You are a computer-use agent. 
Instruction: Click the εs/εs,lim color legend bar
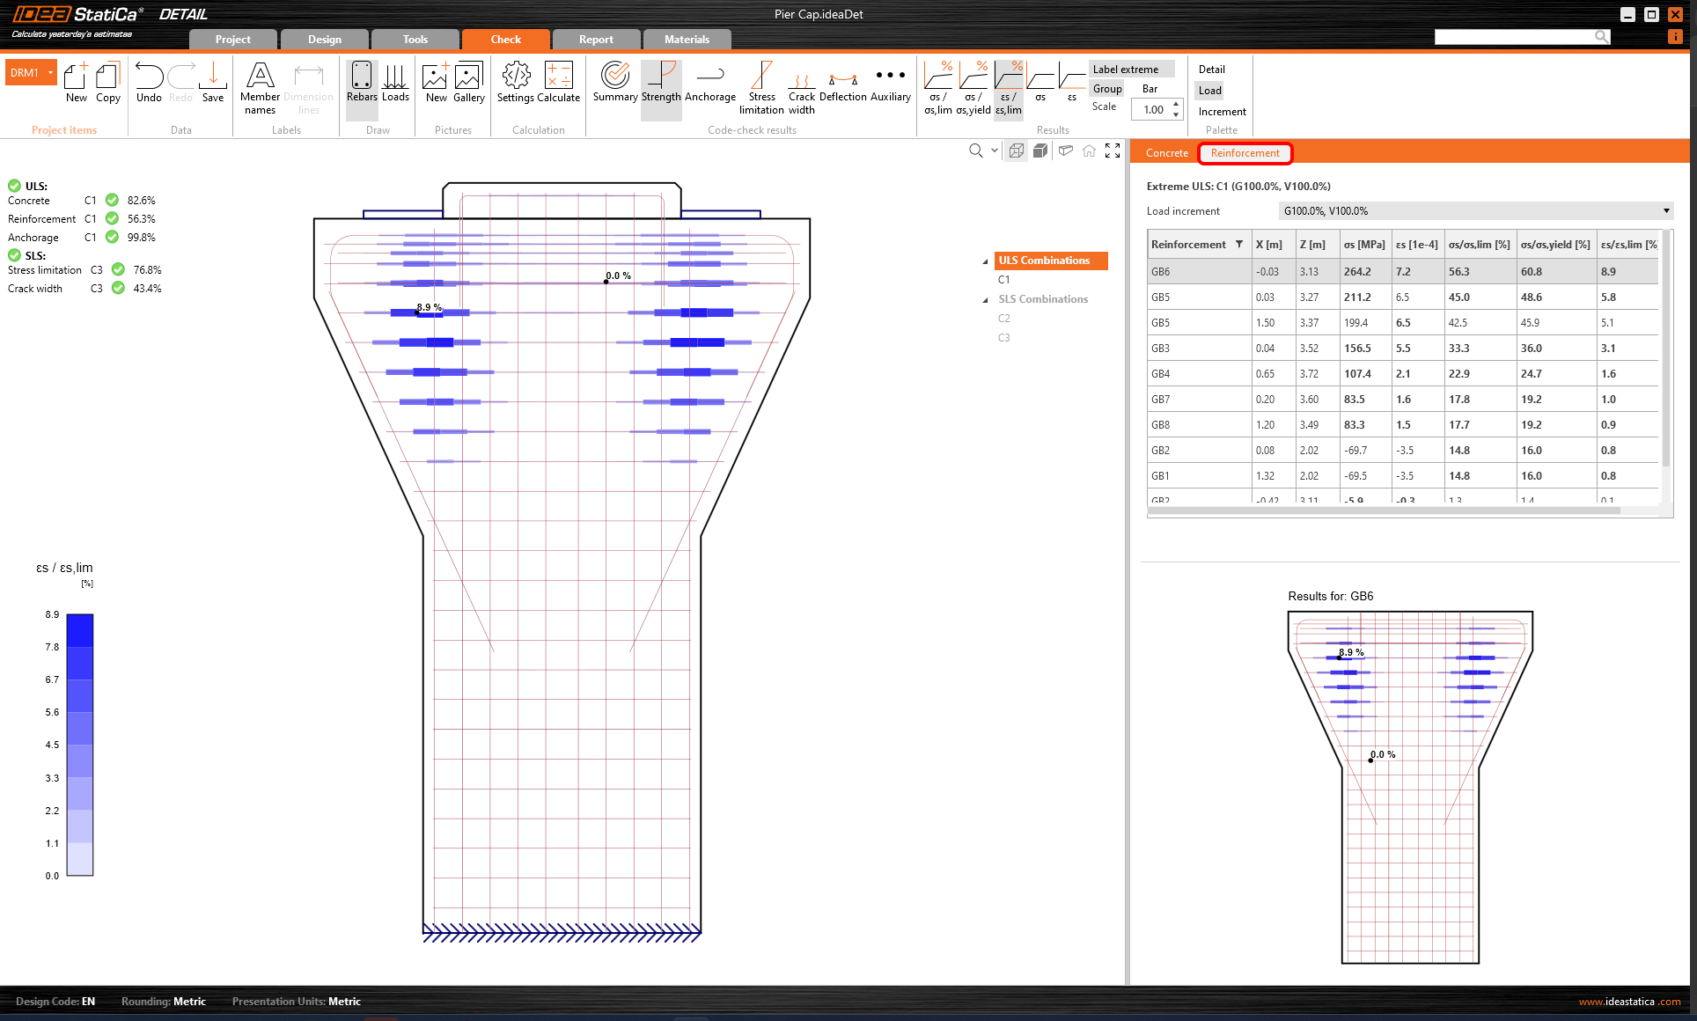point(80,744)
